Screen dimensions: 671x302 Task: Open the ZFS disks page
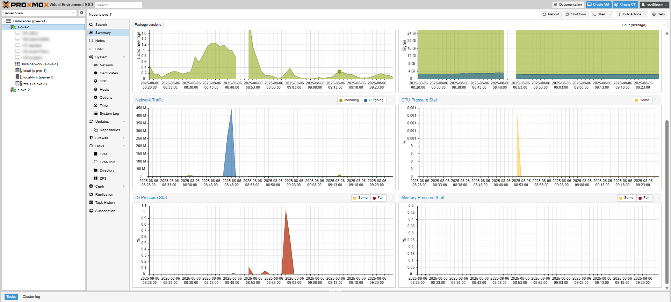103,179
